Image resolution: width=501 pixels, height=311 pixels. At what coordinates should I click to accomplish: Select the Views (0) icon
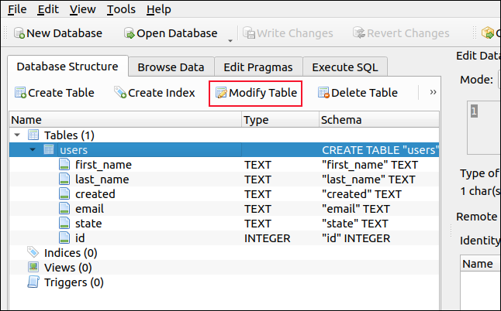click(x=33, y=268)
